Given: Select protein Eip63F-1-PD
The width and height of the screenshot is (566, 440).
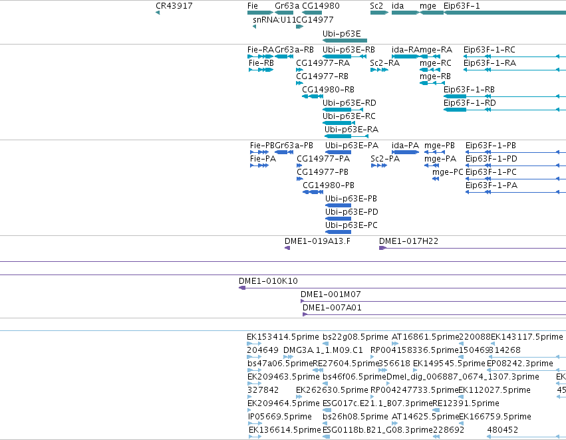Looking at the screenshot, I should pyautogui.click(x=492, y=159).
